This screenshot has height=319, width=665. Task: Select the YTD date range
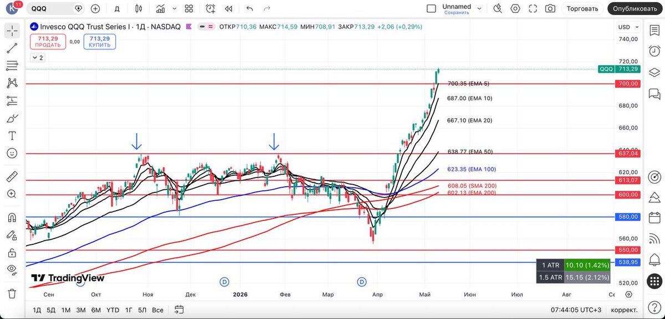pos(112,310)
